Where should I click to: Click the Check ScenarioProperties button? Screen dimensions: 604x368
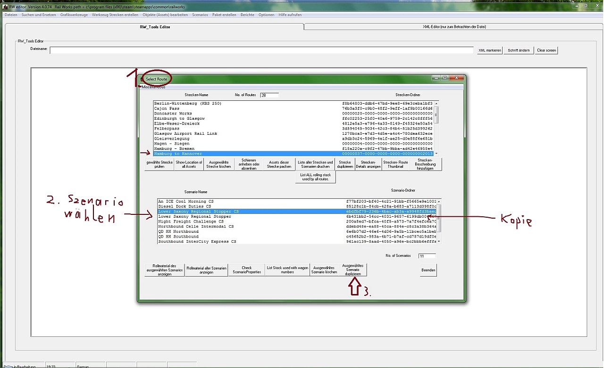246,270
